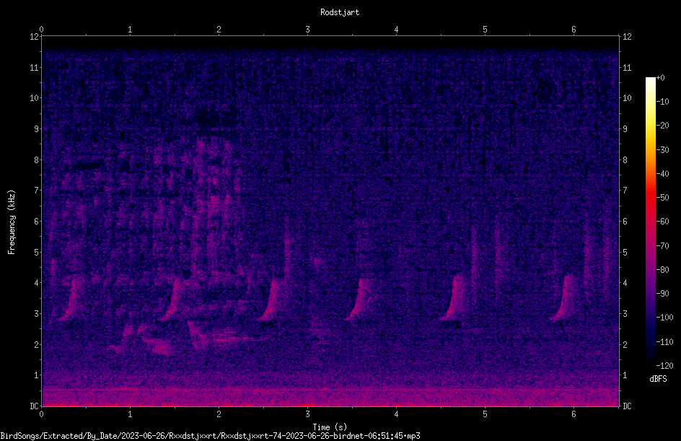Viewport: 681px width, 441px height.
Task: Click the Time (s) axis label
Action: [x=330, y=427]
